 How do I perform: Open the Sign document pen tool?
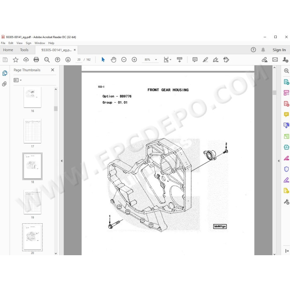point(216,60)
